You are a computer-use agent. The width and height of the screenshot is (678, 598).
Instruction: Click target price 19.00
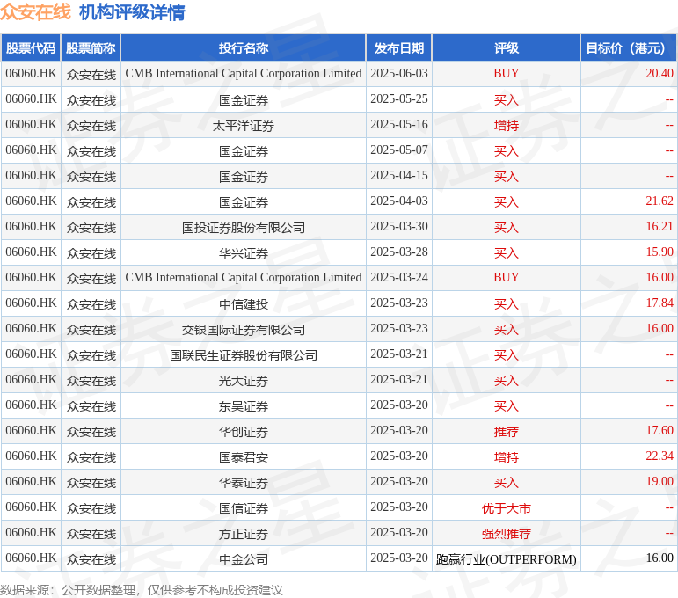point(660,482)
